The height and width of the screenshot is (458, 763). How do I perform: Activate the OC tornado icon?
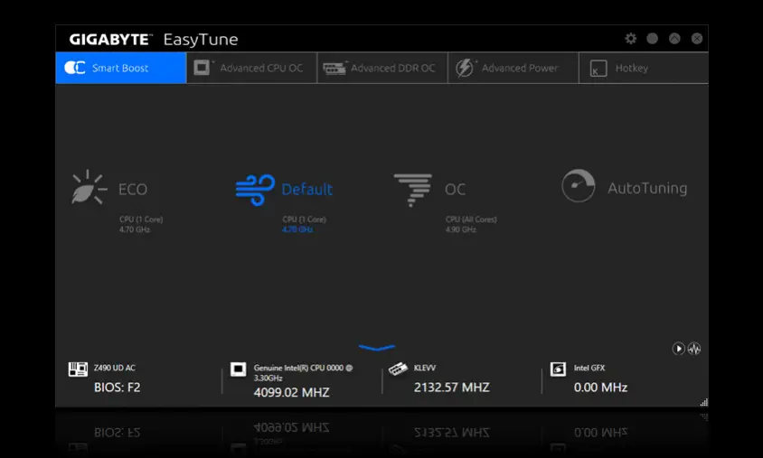(412, 189)
